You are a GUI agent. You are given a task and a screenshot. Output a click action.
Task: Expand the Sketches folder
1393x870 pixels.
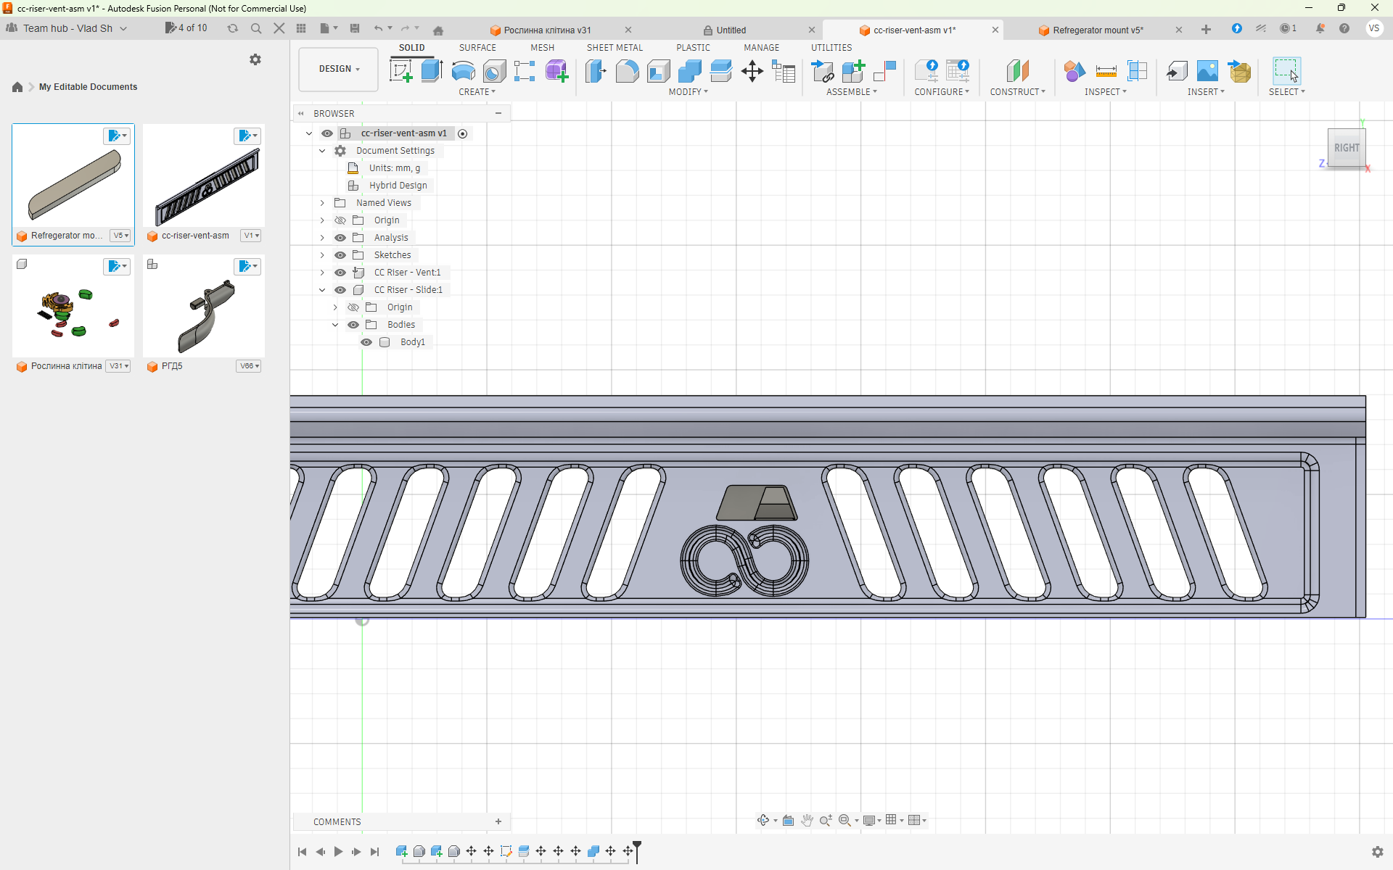pos(322,255)
